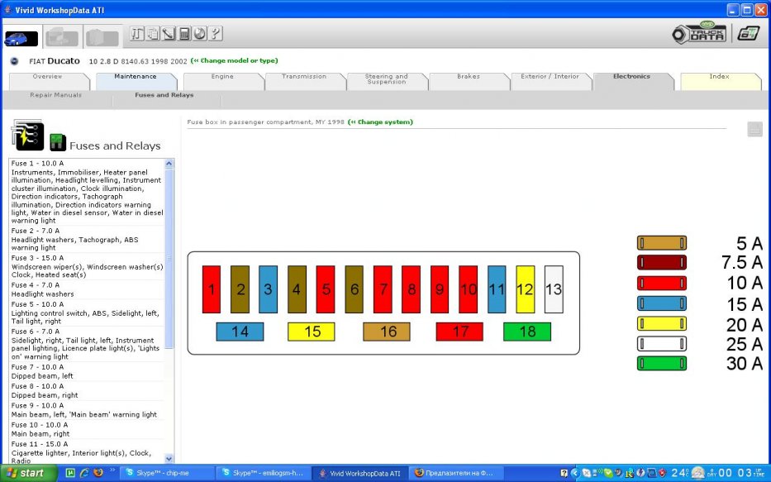Click the globe icon in the toolbar
This screenshot has height=482, width=771.
[x=199, y=34]
